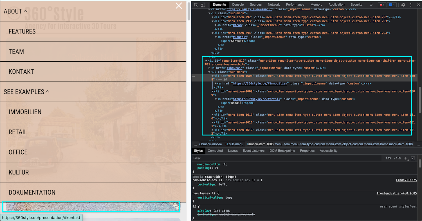The width and height of the screenshot is (422, 221).
Task: Collapse the ABOUT submenu
Action: point(26,11)
